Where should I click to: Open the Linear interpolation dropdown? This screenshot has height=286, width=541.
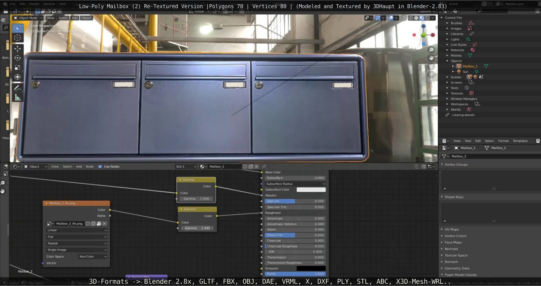[77, 230]
